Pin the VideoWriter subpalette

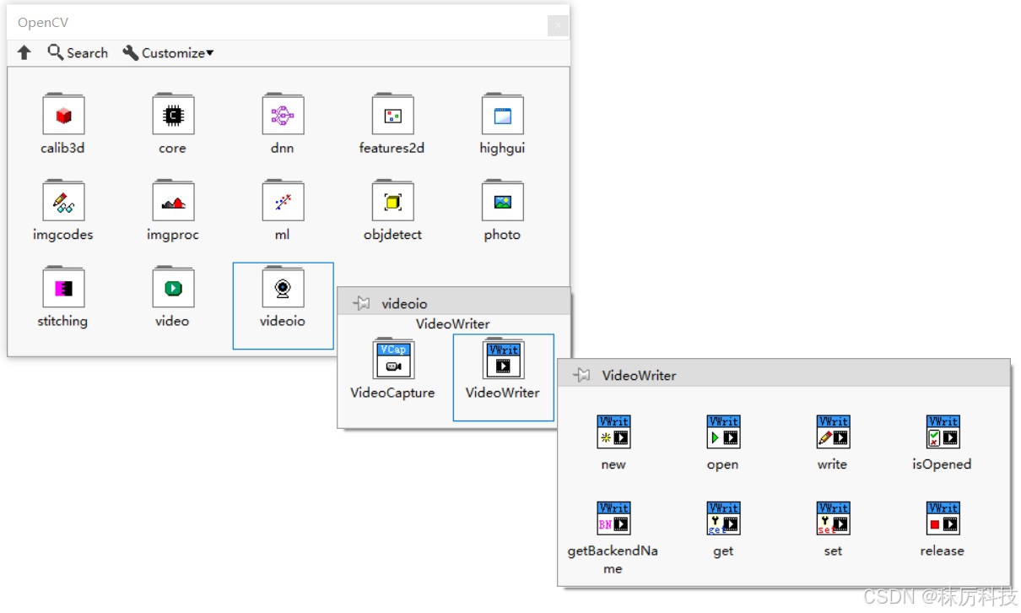click(581, 375)
